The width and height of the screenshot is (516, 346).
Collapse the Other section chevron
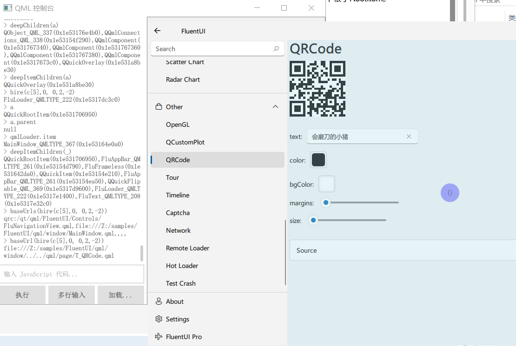pos(276,106)
